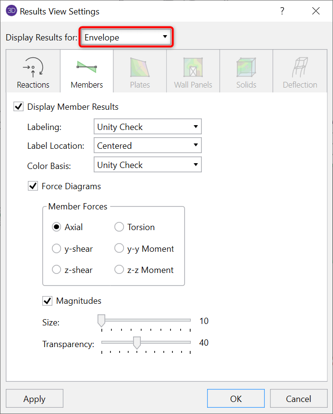The width and height of the screenshot is (333, 414).
Task: Choose the Torsion member force option
Action: 119,227
